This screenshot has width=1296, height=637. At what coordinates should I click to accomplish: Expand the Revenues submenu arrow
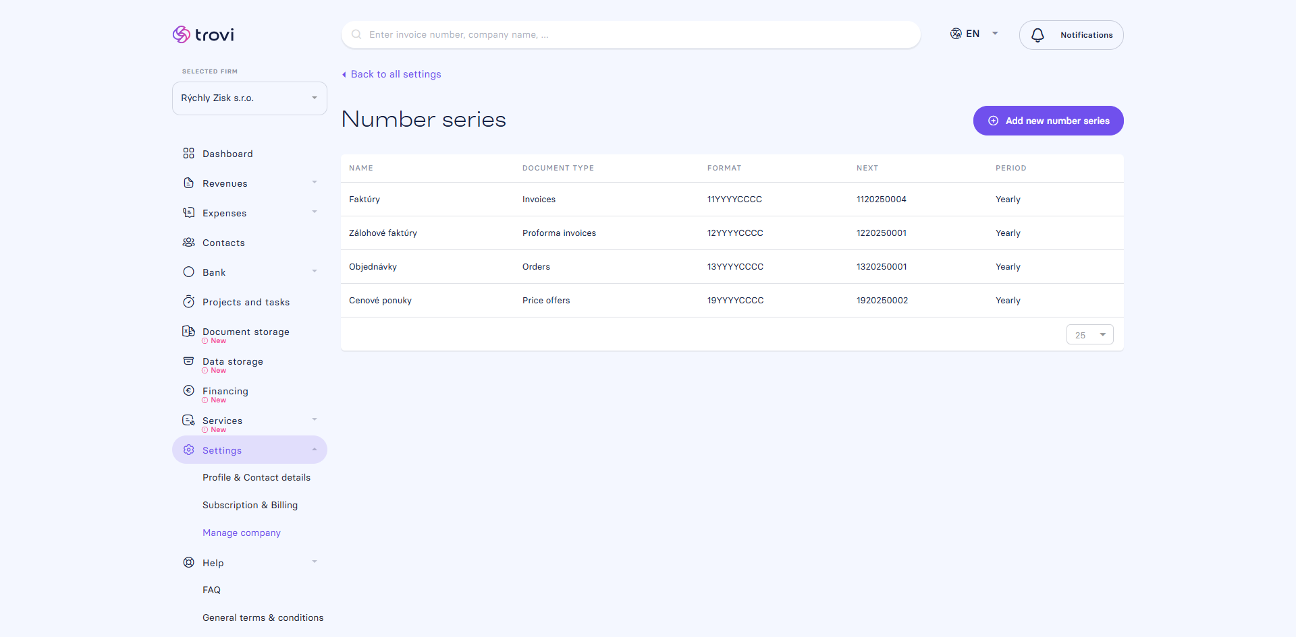tap(315, 183)
